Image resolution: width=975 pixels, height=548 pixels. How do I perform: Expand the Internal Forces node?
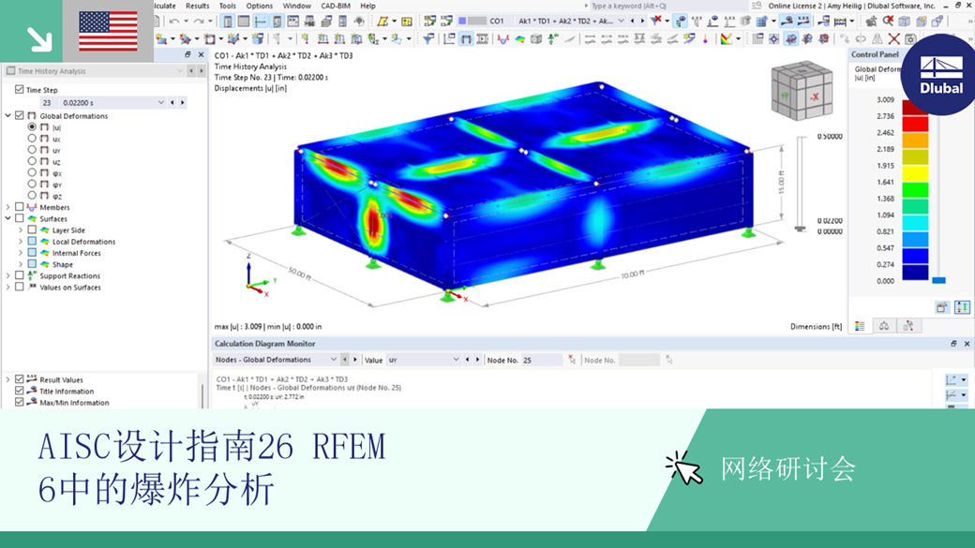tap(21, 253)
